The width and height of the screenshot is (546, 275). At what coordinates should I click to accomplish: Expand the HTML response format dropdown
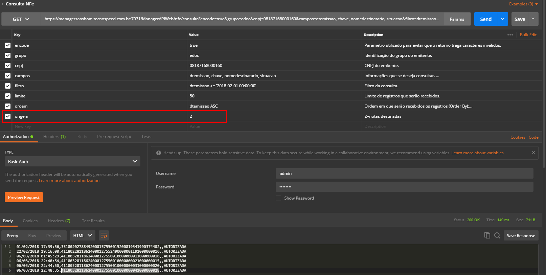[83, 235]
